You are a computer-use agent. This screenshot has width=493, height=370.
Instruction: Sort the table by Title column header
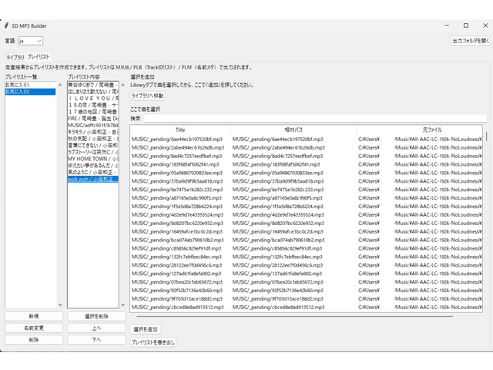pos(180,130)
